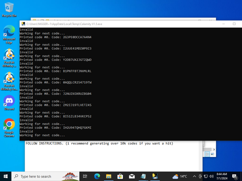
Task: Select the PassFab 4WinKey ... desktop shortcut
Action: pos(9,58)
